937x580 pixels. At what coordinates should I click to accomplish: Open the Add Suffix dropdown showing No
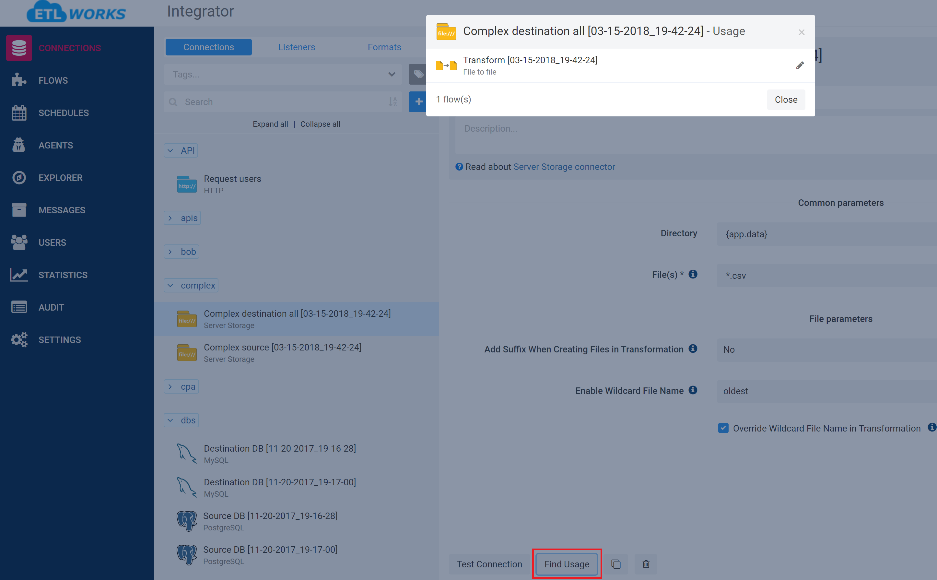826,349
